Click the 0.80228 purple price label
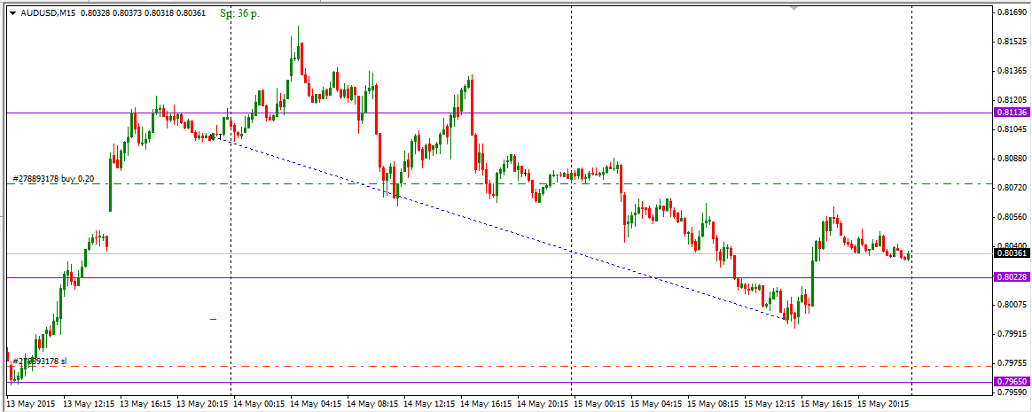Image resolution: width=1032 pixels, height=412 pixels. pyautogui.click(x=1012, y=277)
